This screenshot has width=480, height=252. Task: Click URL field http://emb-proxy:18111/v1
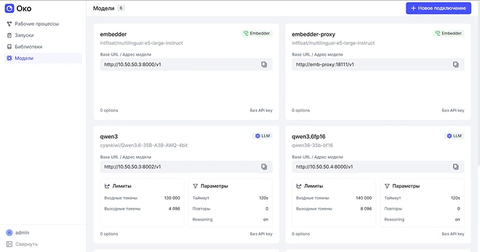point(378,65)
